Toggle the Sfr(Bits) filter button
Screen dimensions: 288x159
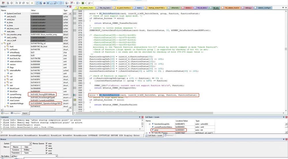(x=27, y=150)
